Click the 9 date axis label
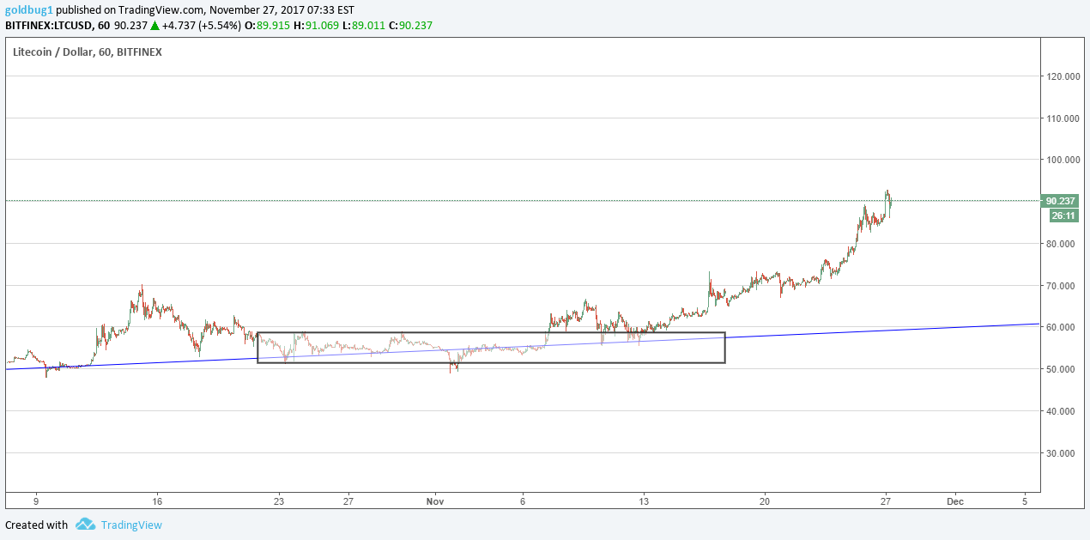Image resolution: width=1090 pixels, height=540 pixels. [x=36, y=501]
